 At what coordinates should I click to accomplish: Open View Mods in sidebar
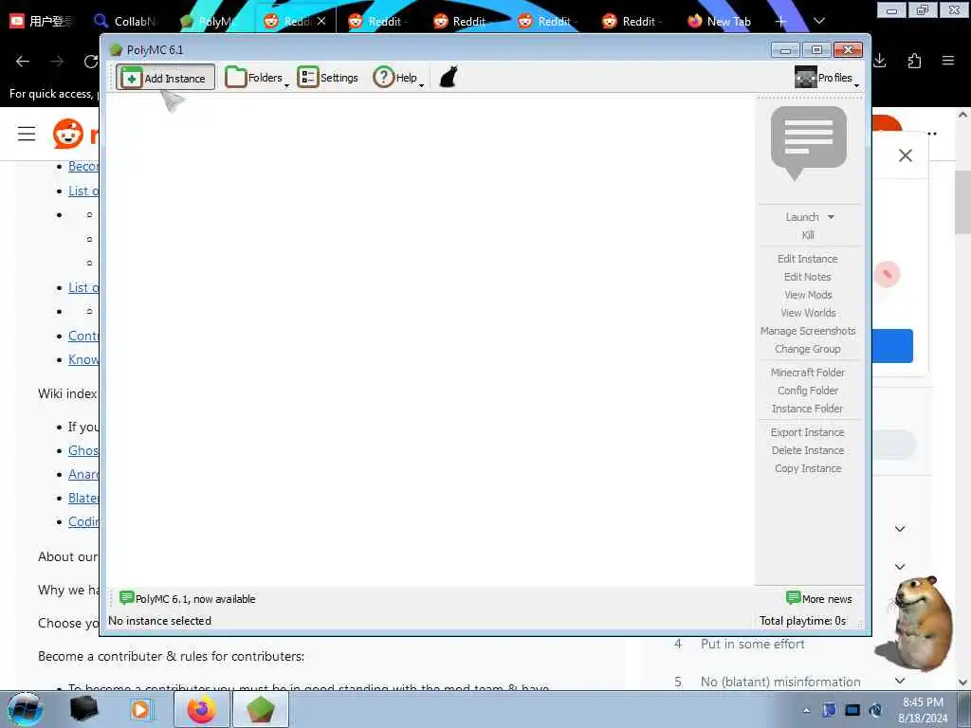[808, 295]
